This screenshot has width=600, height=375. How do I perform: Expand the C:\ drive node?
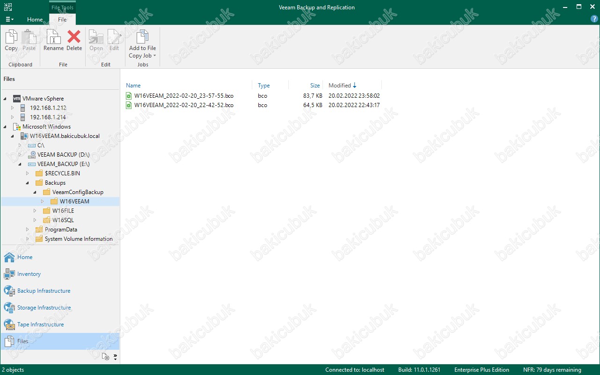point(20,145)
